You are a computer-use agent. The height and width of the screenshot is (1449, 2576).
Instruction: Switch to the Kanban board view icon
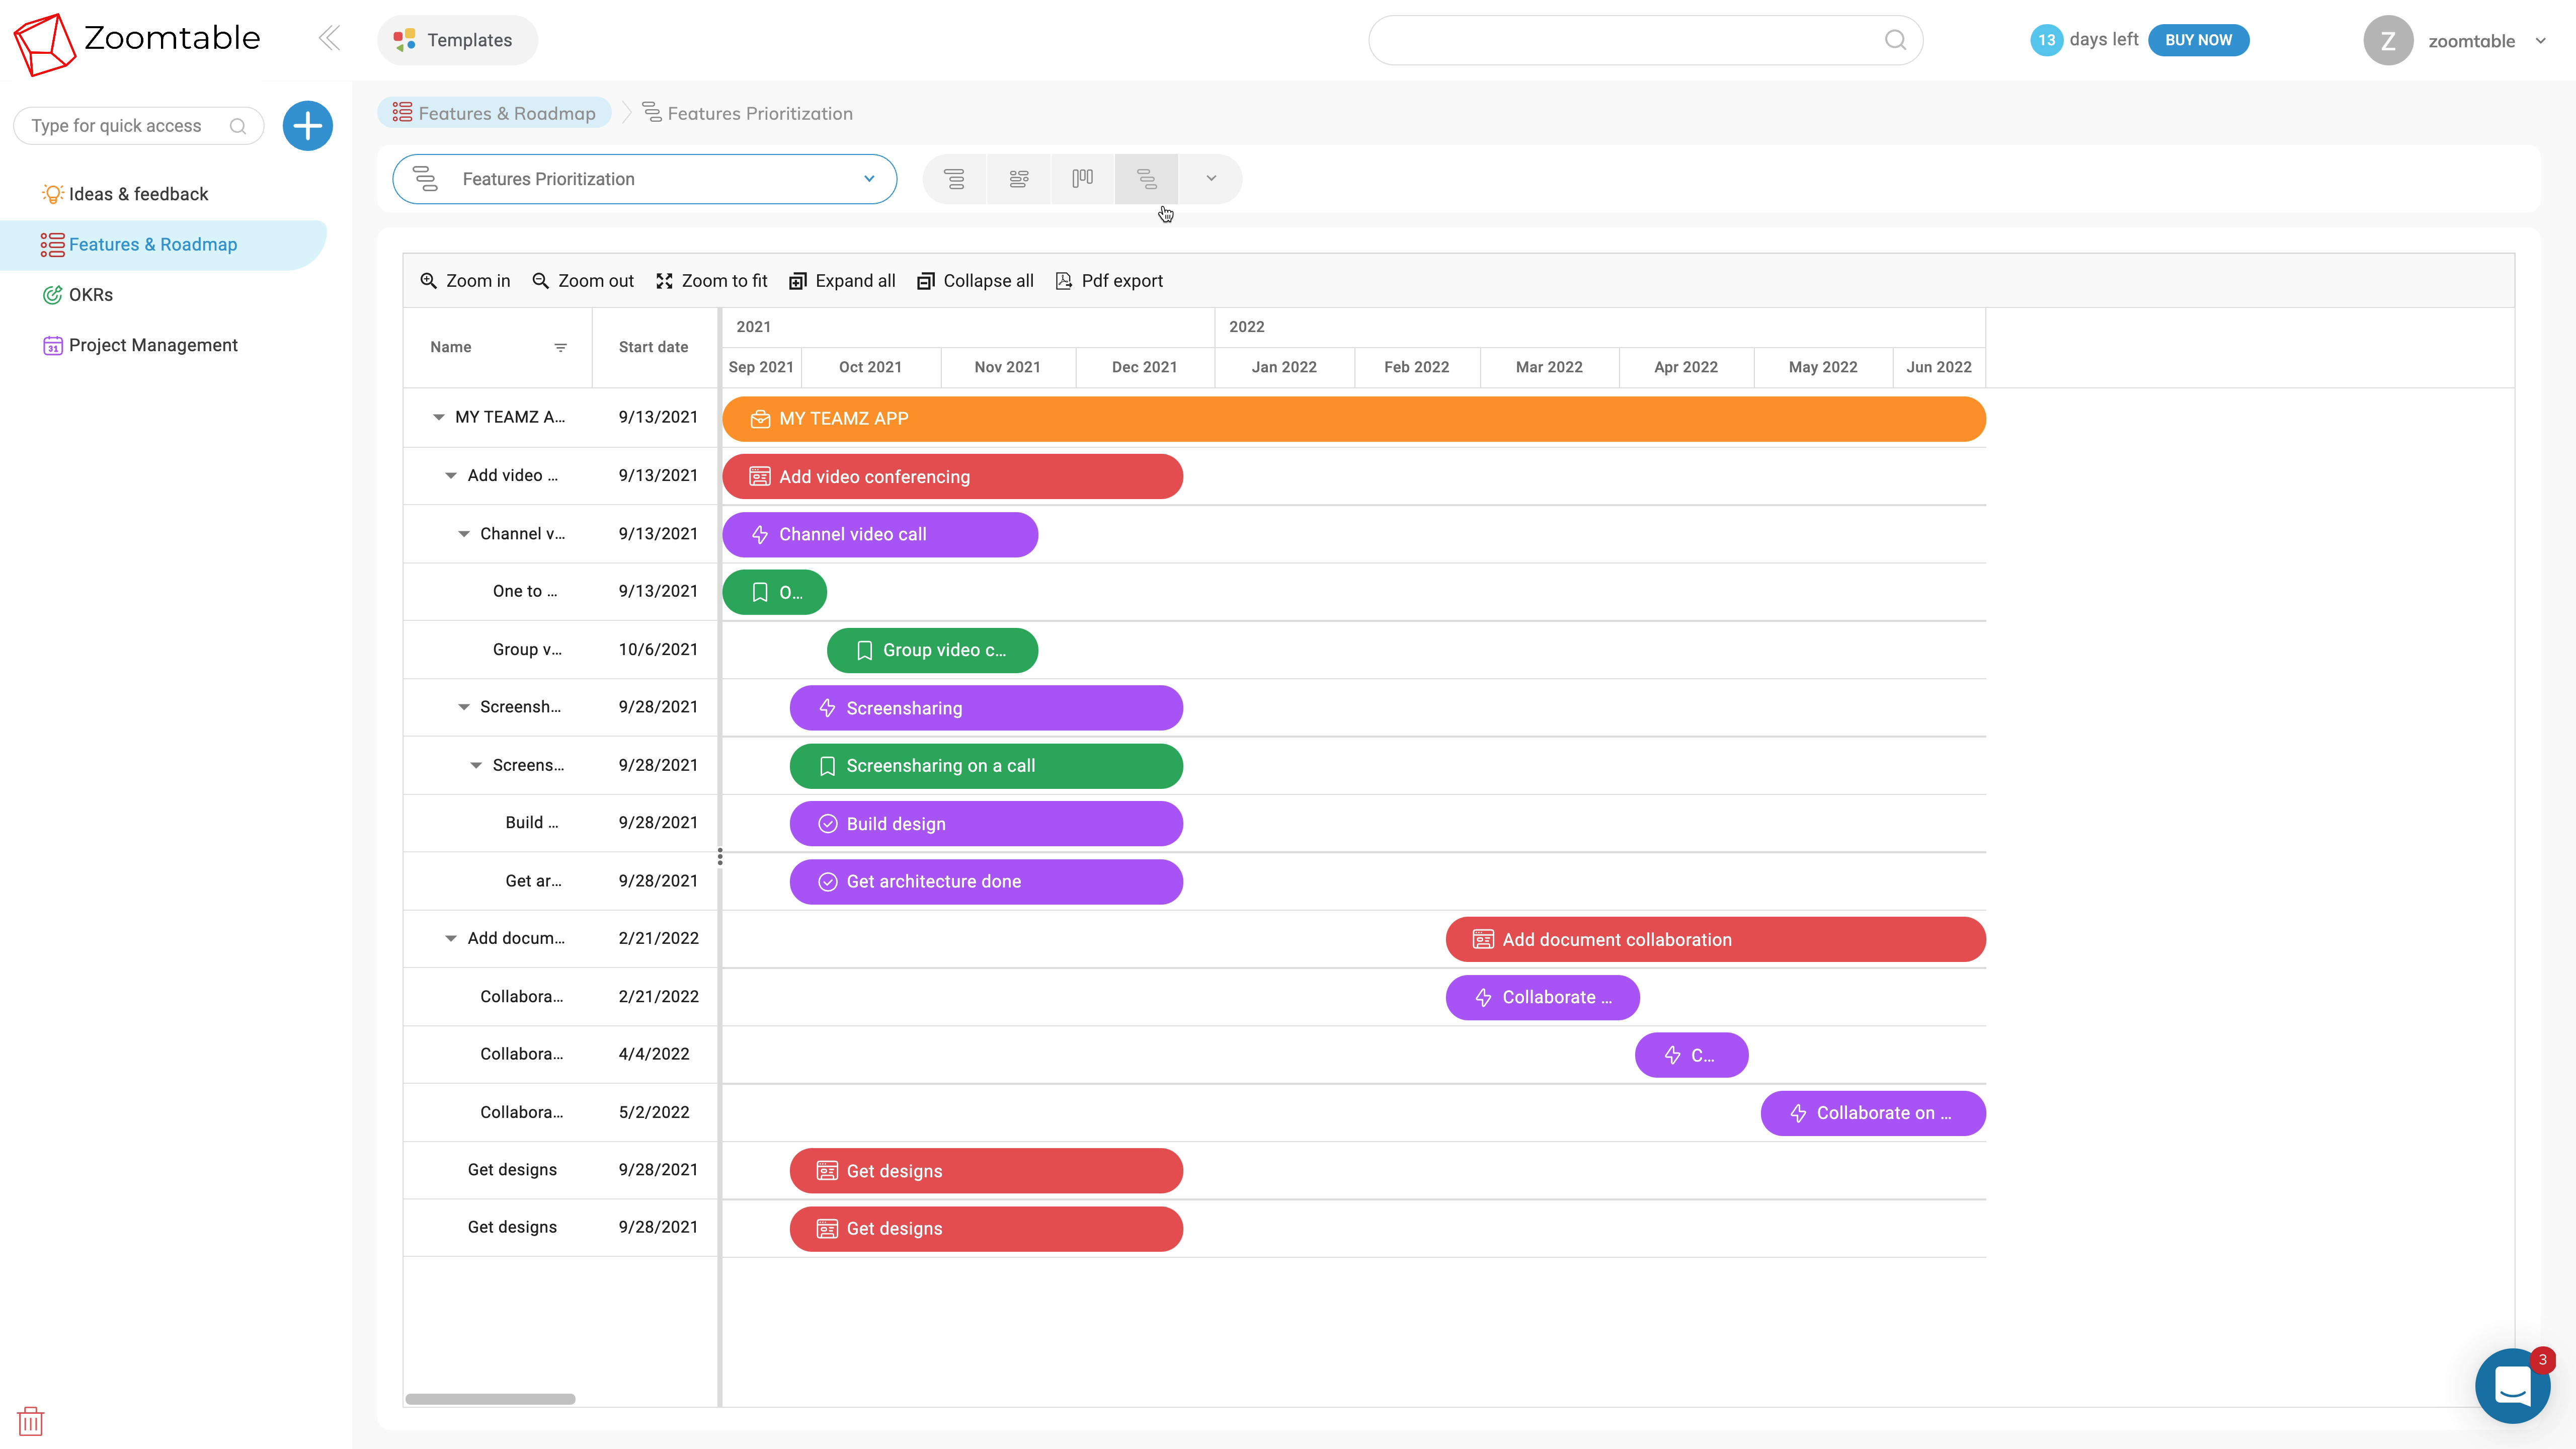(x=1082, y=179)
